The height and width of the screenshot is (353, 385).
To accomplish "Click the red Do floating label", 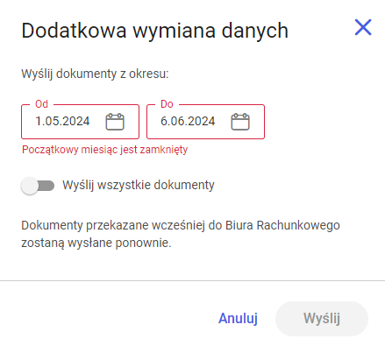I will [167, 104].
